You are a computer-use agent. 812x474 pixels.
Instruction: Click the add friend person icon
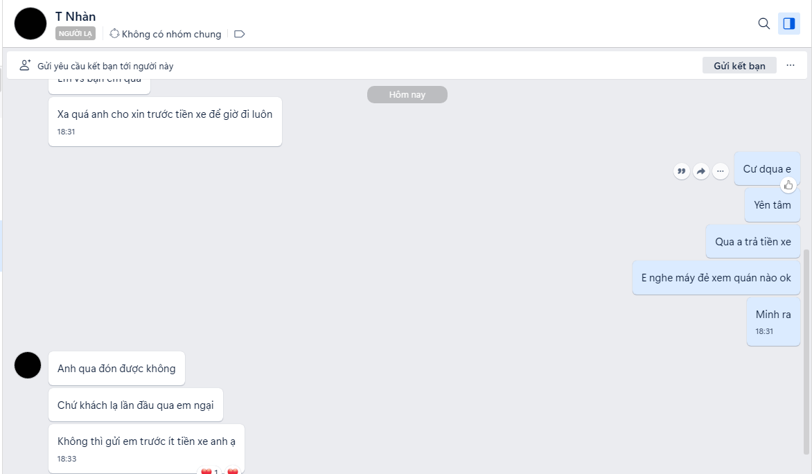point(25,66)
